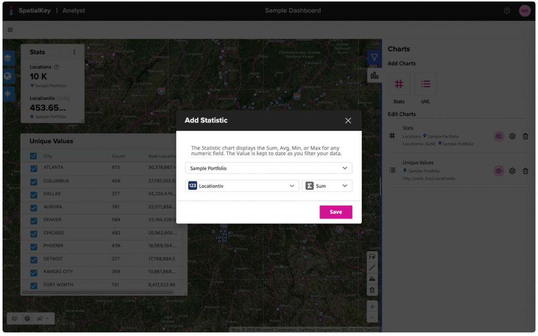
Task: Open the AO user account avatar
Action: [x=524, y=10]
